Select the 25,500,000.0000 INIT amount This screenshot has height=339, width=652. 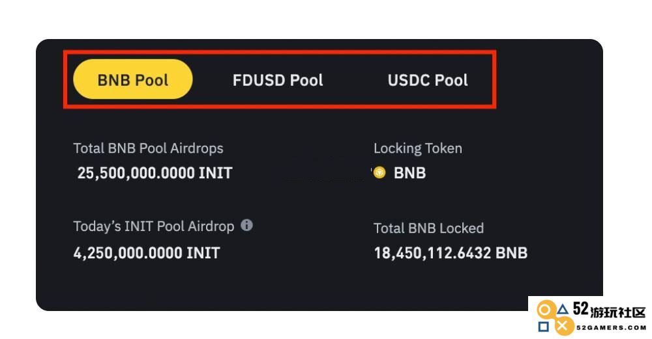(155, 173)
